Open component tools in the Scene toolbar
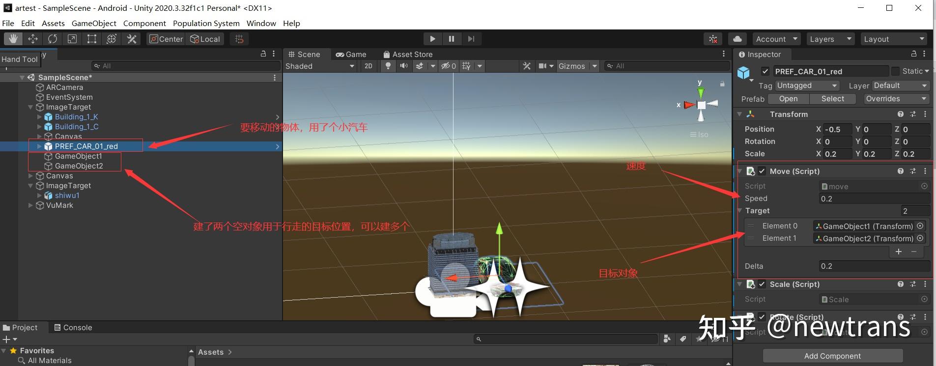 click(x=527, y=66)
